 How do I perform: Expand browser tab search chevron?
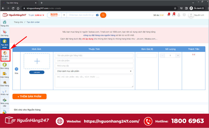(193, 3)
